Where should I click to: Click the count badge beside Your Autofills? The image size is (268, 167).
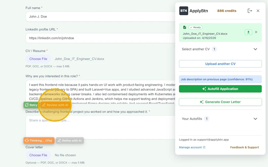[206, 119]
